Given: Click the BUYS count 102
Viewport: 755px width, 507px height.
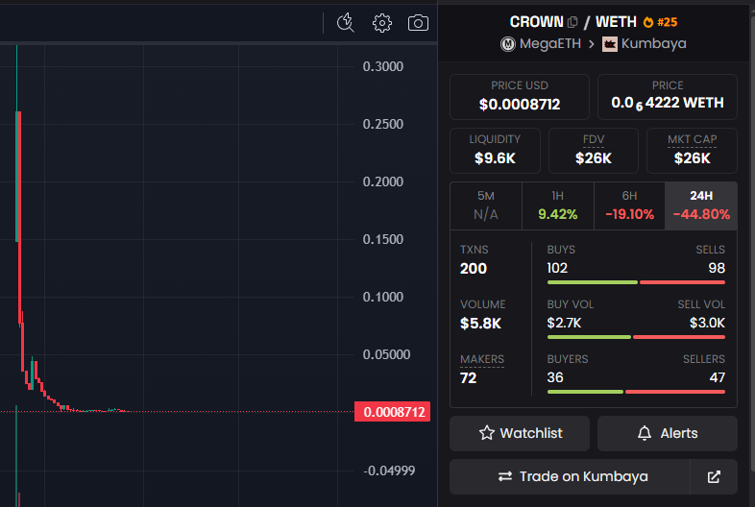Looking at the screenshot, I should [557, 268].
